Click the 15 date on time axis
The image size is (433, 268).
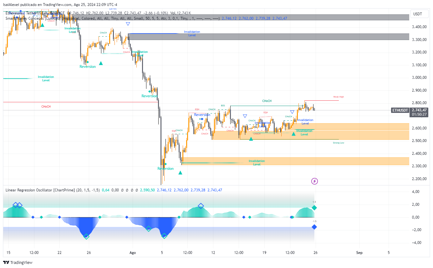point(8,252)
